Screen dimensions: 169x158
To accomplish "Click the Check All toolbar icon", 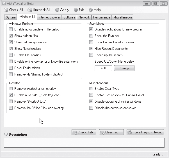I will 6,10.
